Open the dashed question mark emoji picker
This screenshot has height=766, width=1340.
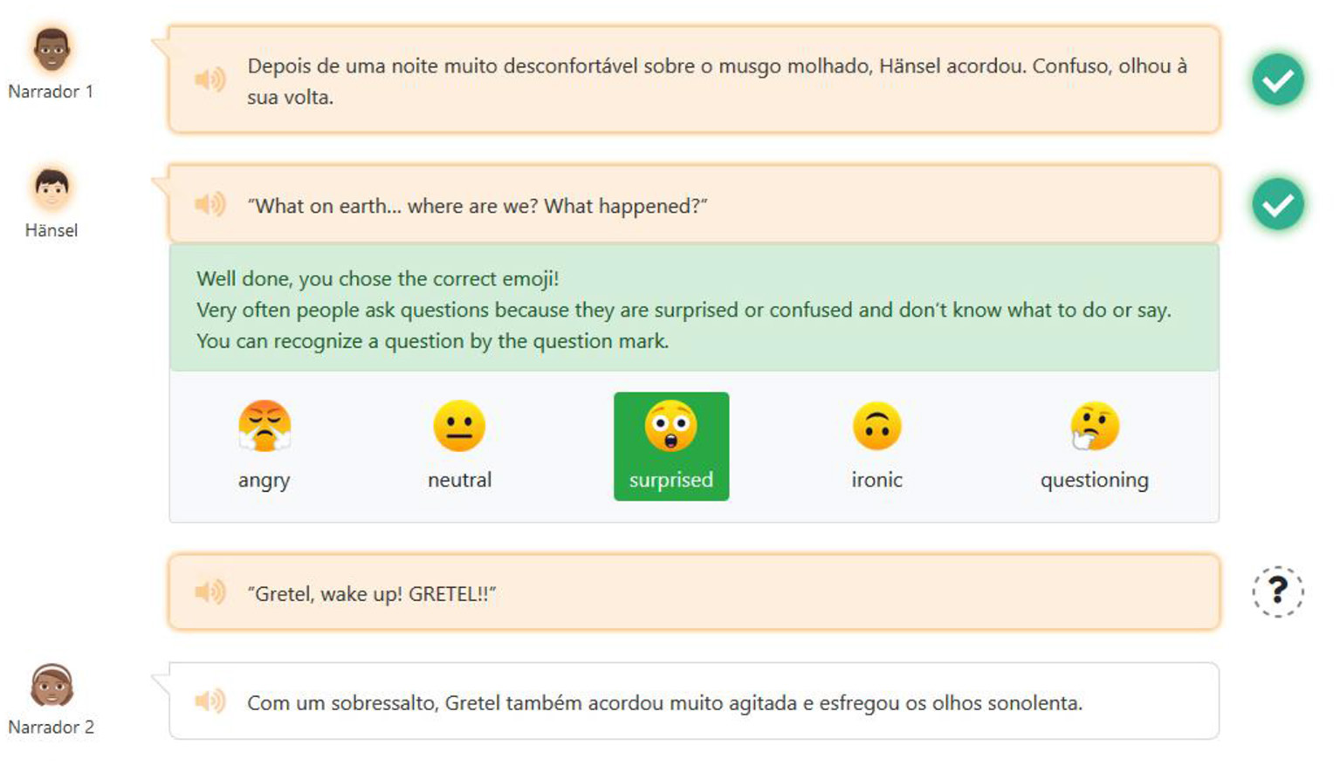1277,592
